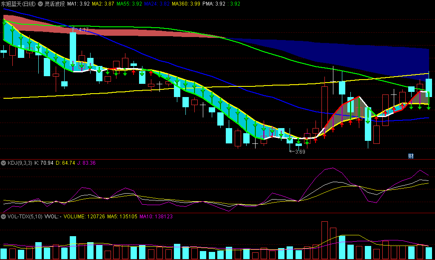
Task: Click the K: 70.94 value
Action: tap(44, 163)
